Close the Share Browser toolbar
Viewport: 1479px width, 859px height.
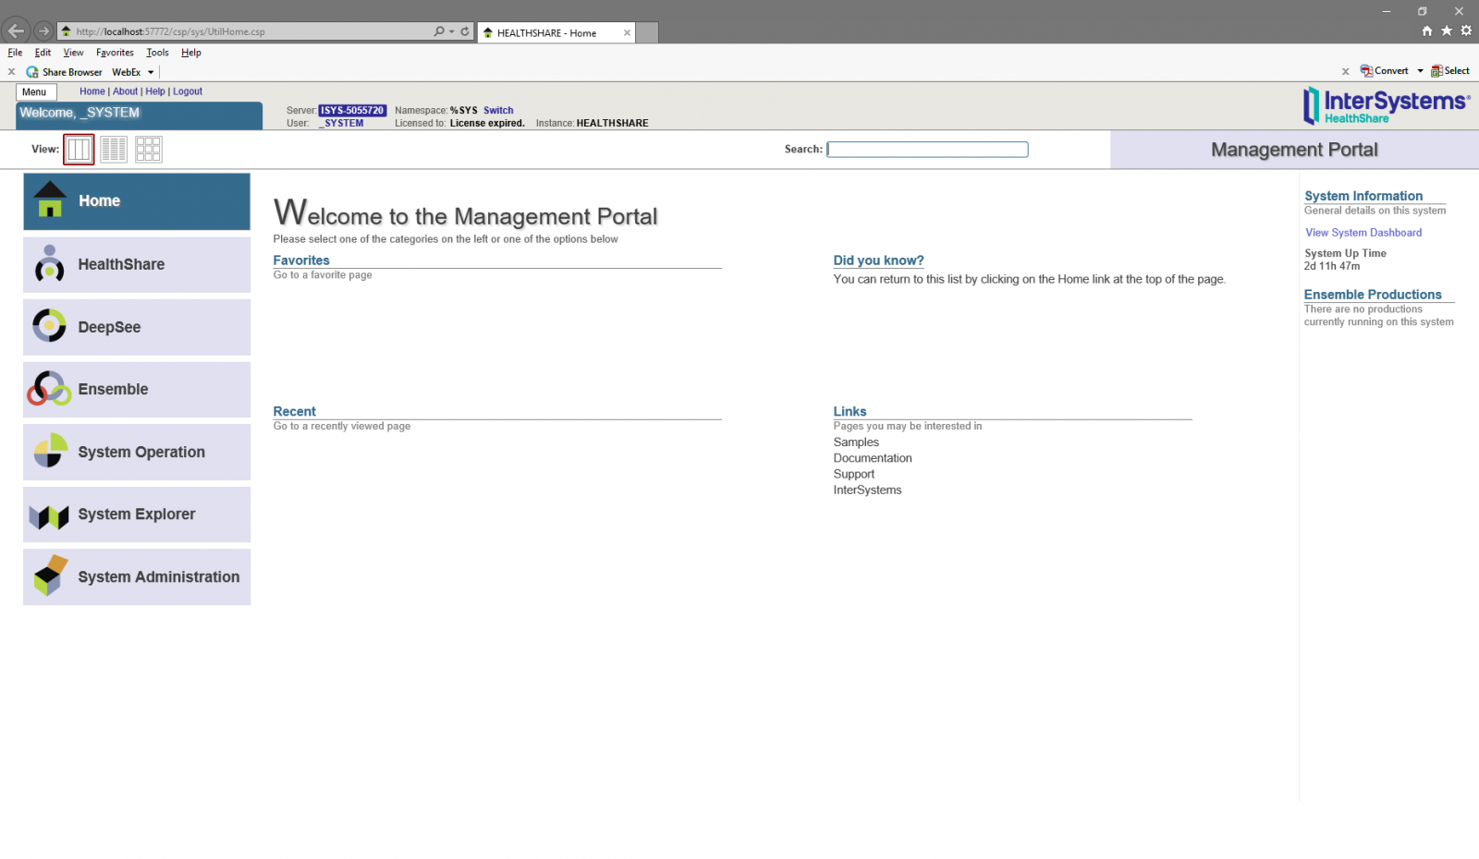(11, 71)
